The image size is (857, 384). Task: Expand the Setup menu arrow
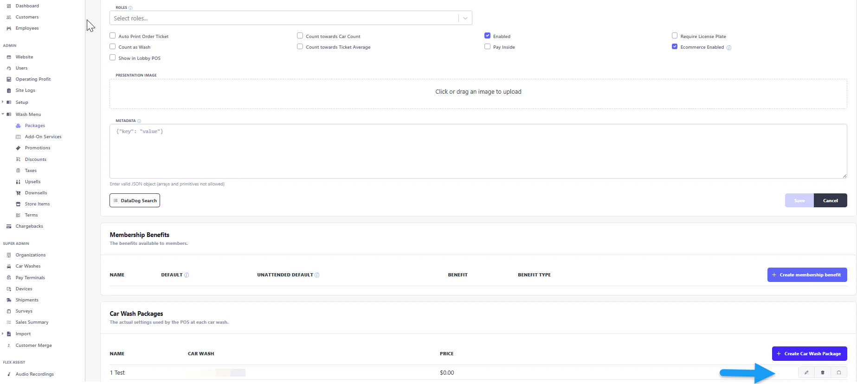tap(3, 102)
